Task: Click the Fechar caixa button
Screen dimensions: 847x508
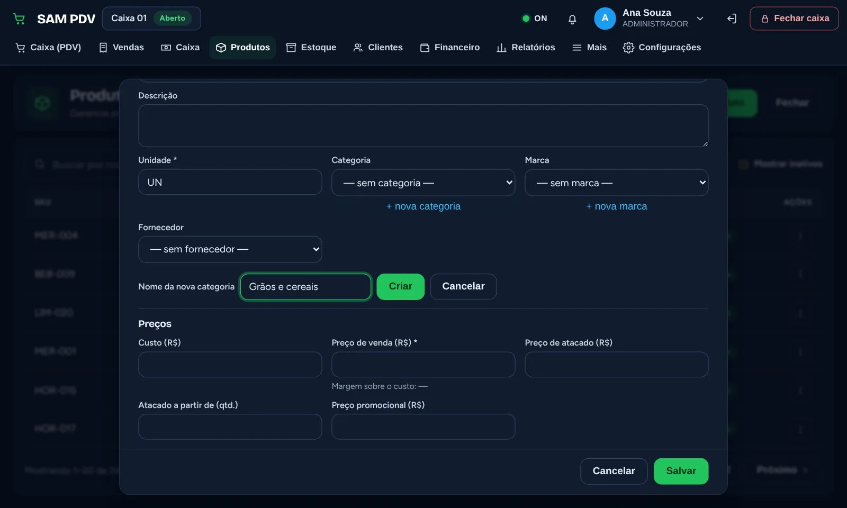Action: click(794, 19)
